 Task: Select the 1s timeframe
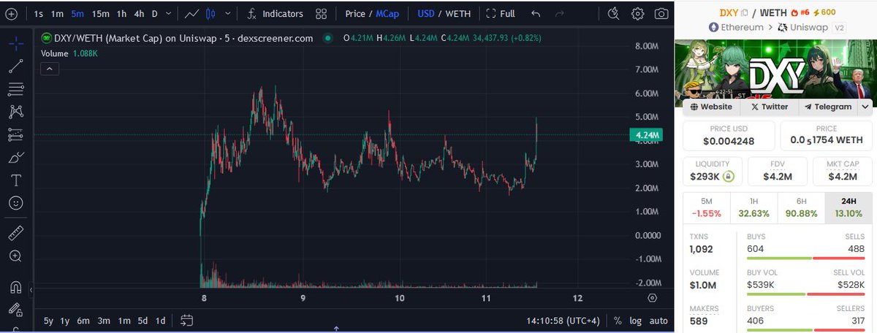click(38, 13)
